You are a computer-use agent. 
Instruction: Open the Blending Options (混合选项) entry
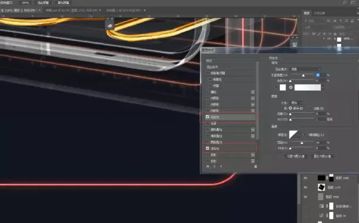212,67
